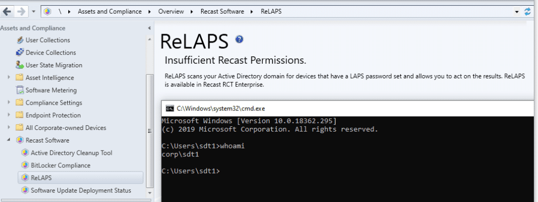Viewport: 538px width, 202px height.
Task: Click the last C:\Users\sdt1> prompt in cmd
Action: click(190, 171)
